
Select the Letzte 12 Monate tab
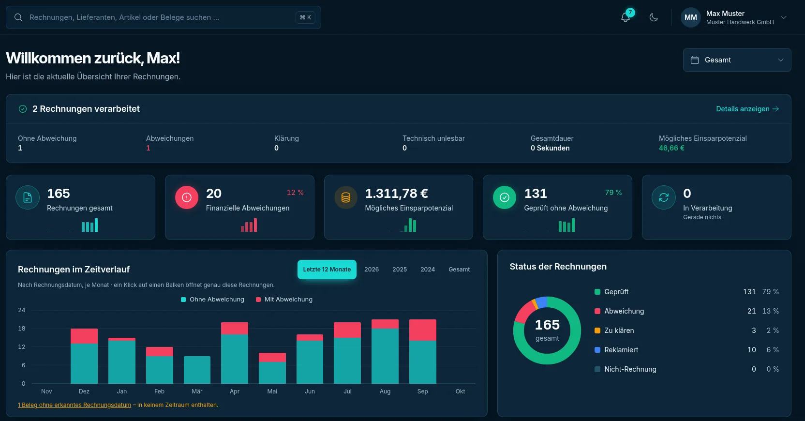click(x=327, y=270)
